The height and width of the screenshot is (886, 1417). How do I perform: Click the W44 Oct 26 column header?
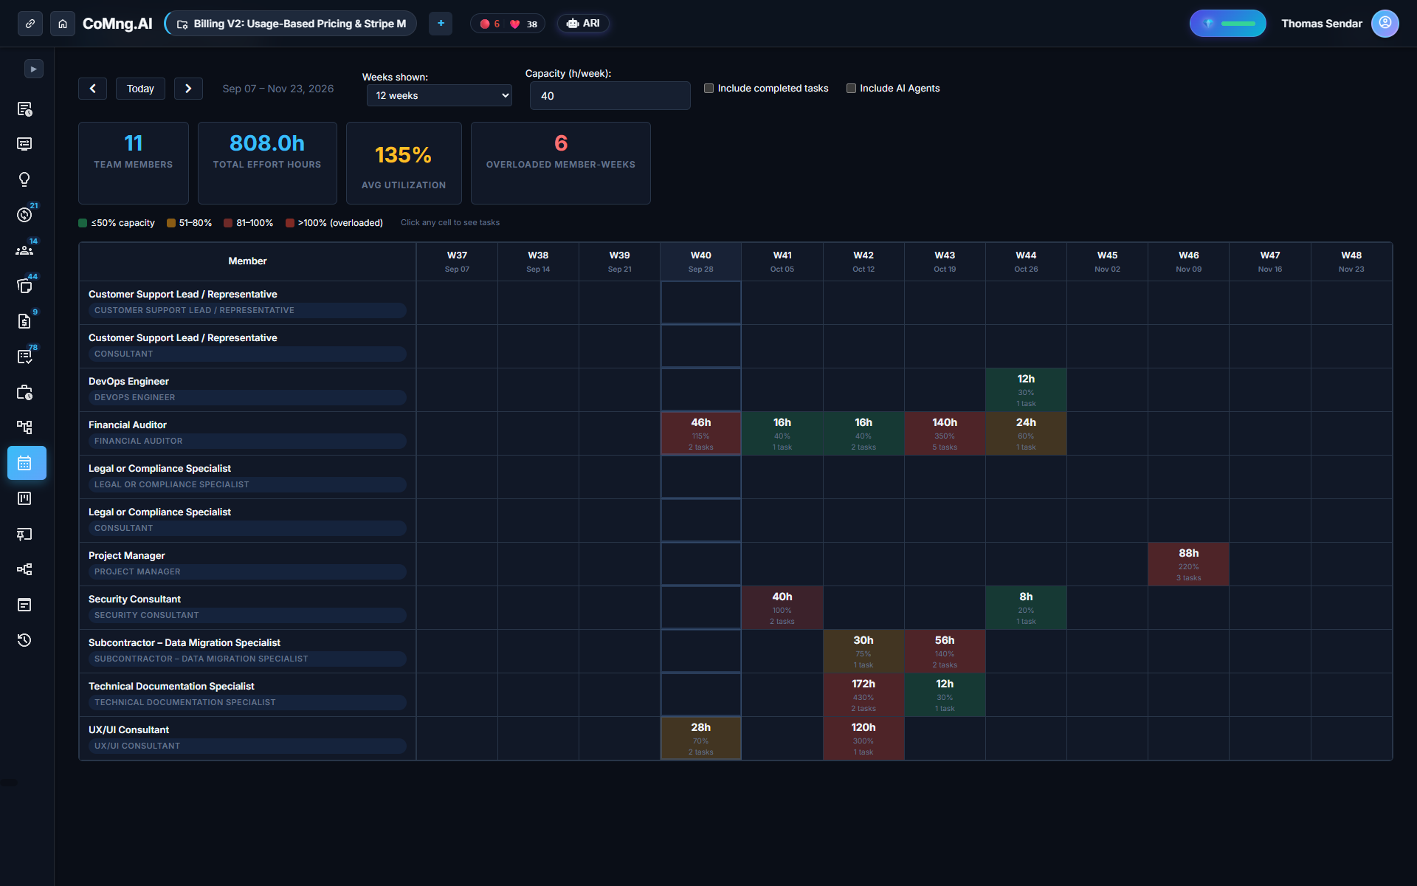pyautogui.click(x=1026, y=261)
